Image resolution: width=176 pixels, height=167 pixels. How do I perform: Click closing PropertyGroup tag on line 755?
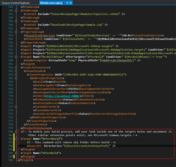33,43
